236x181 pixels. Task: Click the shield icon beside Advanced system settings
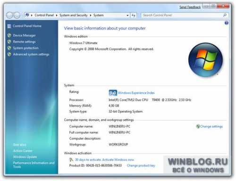(9, 54)
